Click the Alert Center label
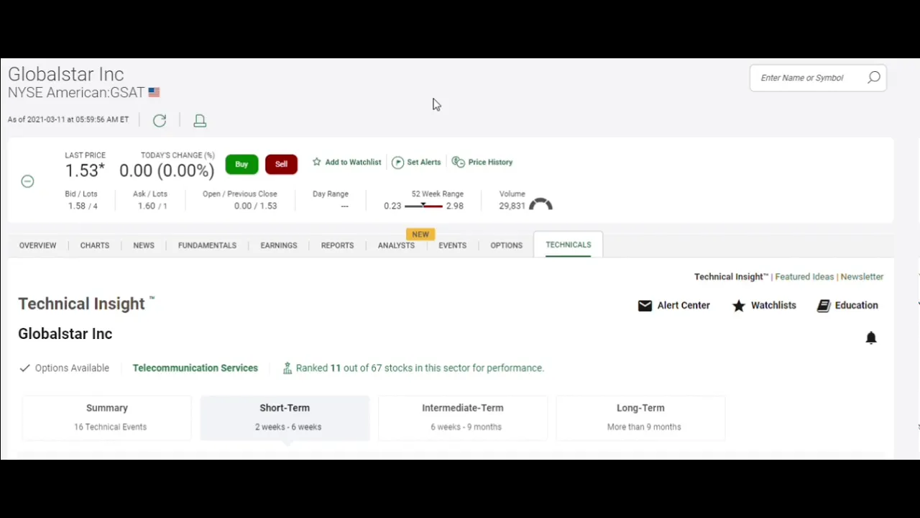The width and height of the screenshot is (920, 518). (684, 305)
